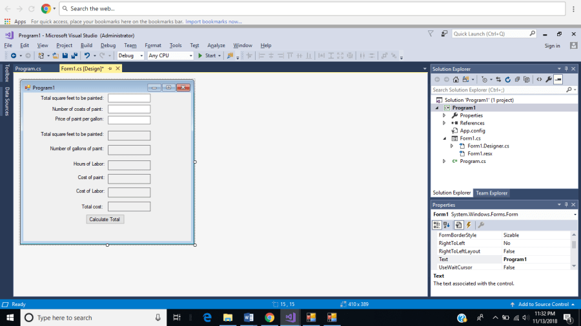Screen dimensions: 581x326
Task: Click the Properties grid vertical scrollbar
Action: (574, 251)
